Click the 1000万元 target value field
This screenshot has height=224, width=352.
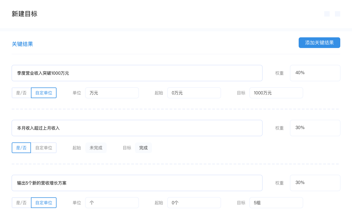[276, 93]
